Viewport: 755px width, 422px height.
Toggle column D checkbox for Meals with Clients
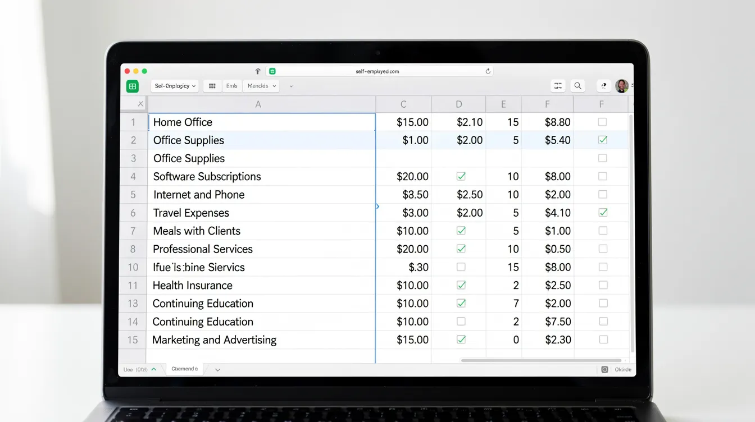[x=461, y=231]
